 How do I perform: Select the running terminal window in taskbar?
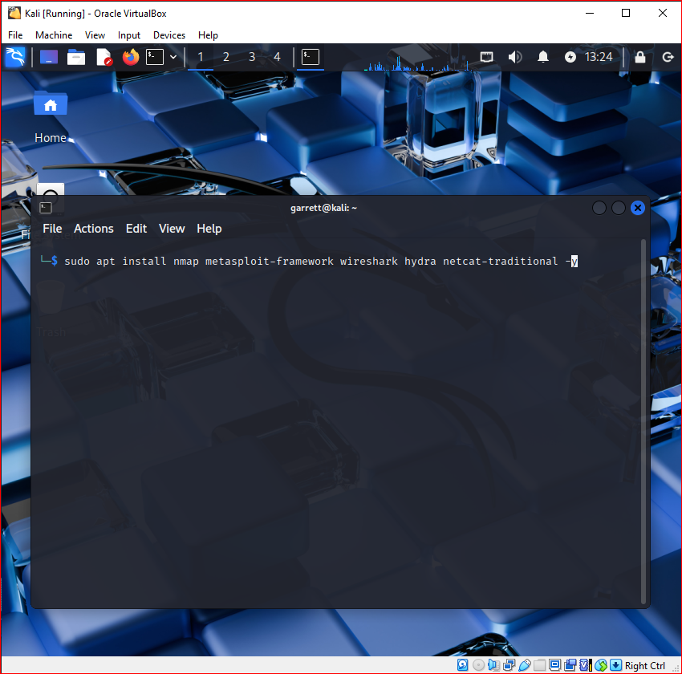(x=311, y=57)
